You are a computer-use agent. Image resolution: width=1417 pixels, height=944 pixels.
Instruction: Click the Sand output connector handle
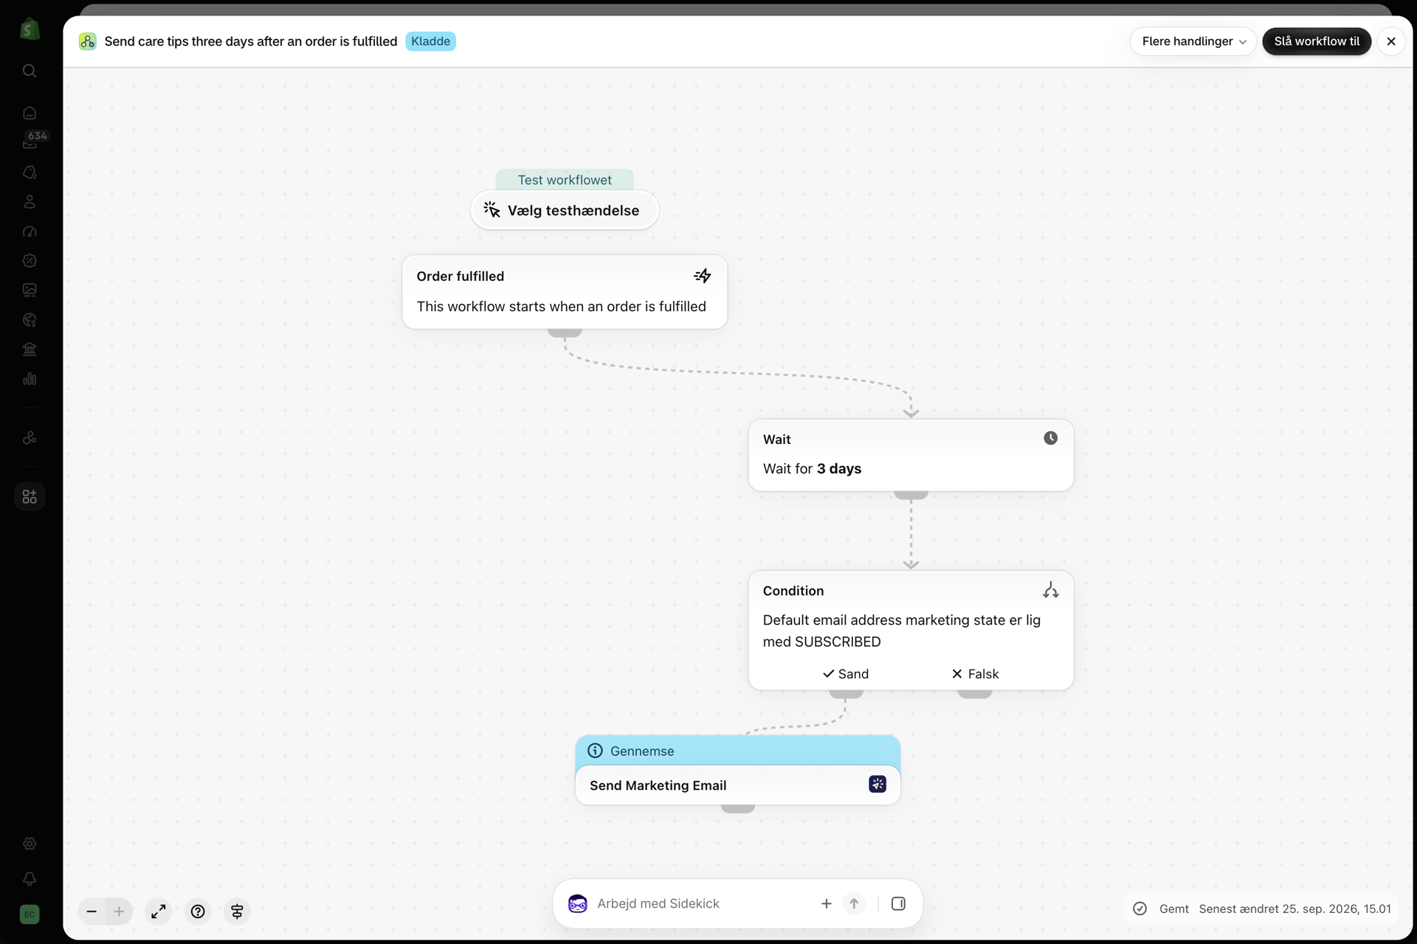(846, 694)
